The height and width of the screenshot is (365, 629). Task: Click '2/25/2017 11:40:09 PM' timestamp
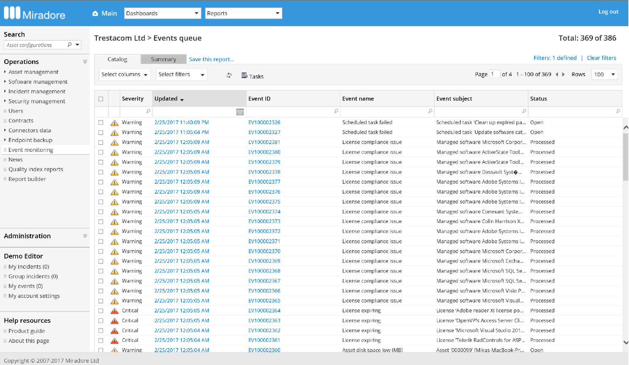[x=182, y=123]
